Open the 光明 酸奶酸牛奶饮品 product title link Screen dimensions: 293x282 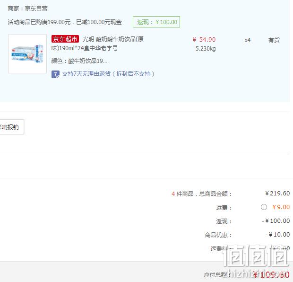click(x=97, y=44)
